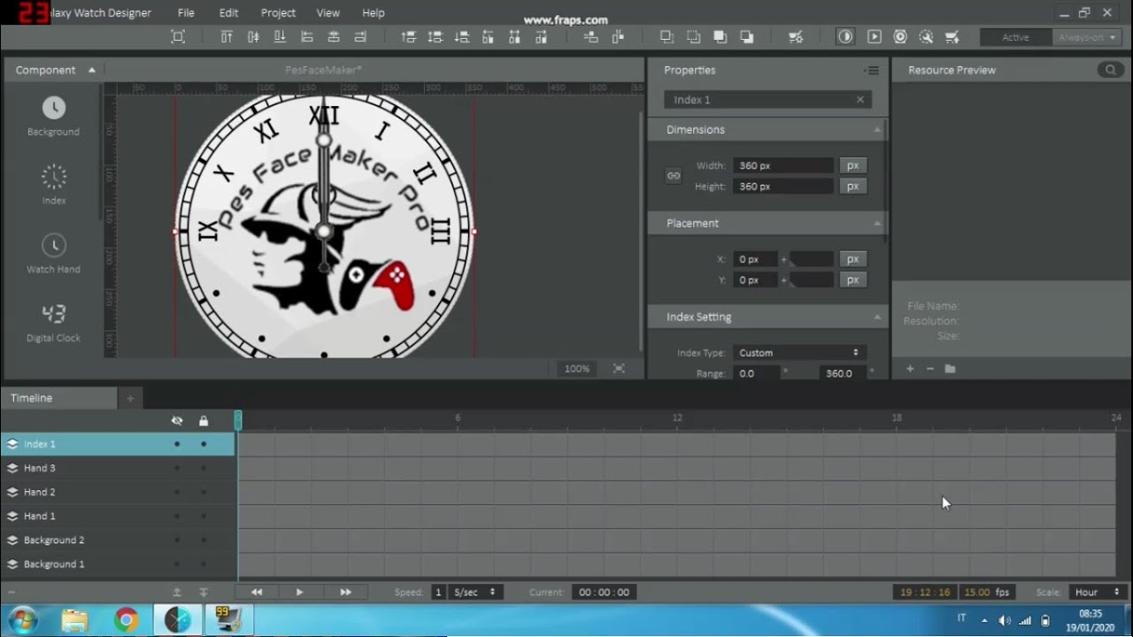Fast-forward the timeline
Viewport: 1133px width, 637px height.
[345, 592]
